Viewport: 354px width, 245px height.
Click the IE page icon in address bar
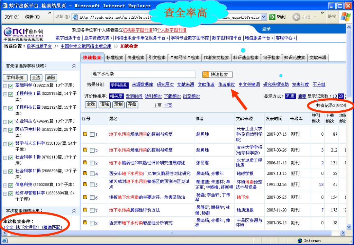tap(75, 17)
